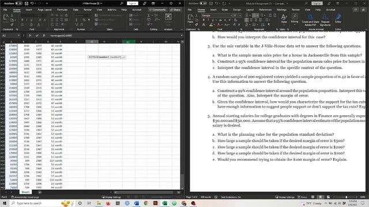Screen dimensions: 369x207
Task: Expand Excel formula bar chevron
Action: (182, 36)
